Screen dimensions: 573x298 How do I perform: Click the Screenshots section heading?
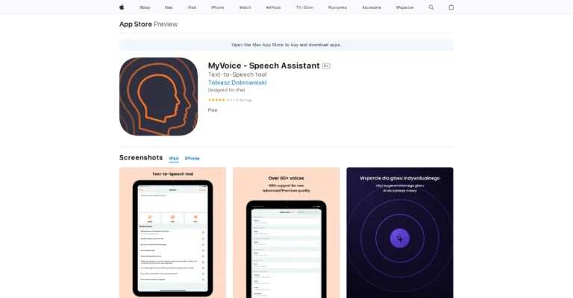pyautogui.click(x=141, y=158)
